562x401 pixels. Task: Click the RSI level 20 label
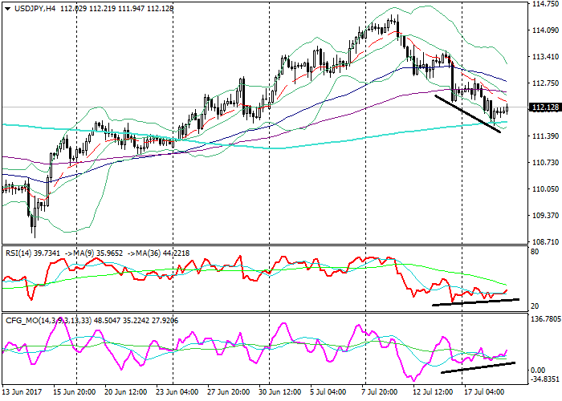click(535, 306)
